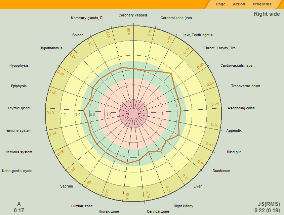This screenshot has width=284, height=215.
Task: Click the 'Duodenum' label
Action: (221, 171)
